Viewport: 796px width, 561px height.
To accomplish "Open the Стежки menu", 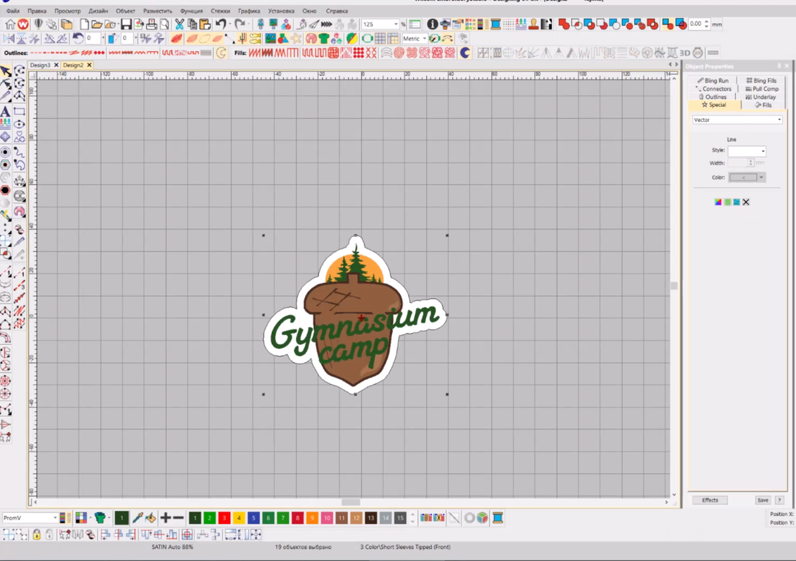I will pos(221,11).
